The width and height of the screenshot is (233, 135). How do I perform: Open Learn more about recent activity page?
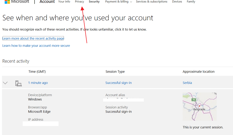point(33,38)
